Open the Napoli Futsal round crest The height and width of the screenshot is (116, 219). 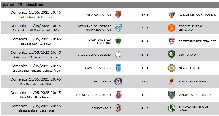click(171, 68)
